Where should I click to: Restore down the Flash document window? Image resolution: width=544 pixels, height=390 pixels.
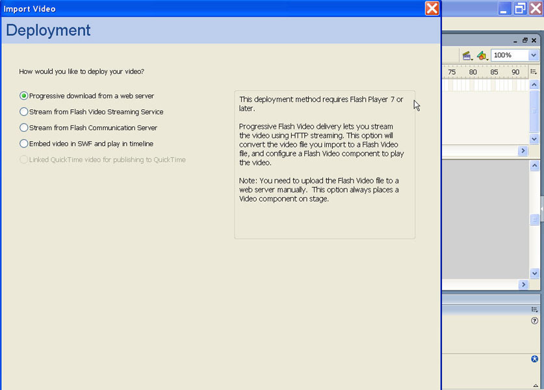coord(525,40)
